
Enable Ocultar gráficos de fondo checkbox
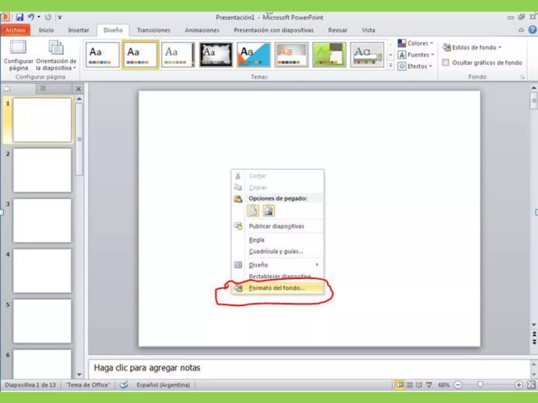[446, 62]
